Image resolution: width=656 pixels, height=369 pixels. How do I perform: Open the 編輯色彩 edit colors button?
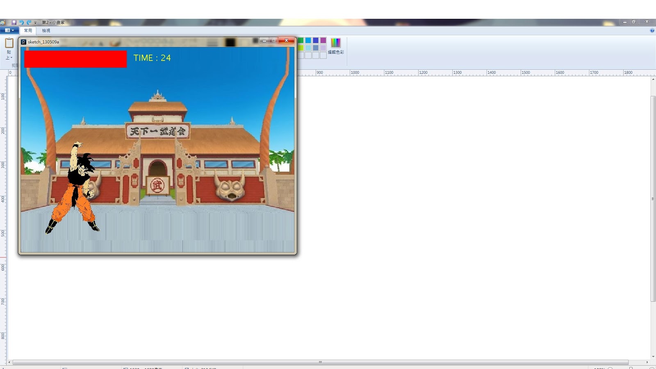click(336, 46)
